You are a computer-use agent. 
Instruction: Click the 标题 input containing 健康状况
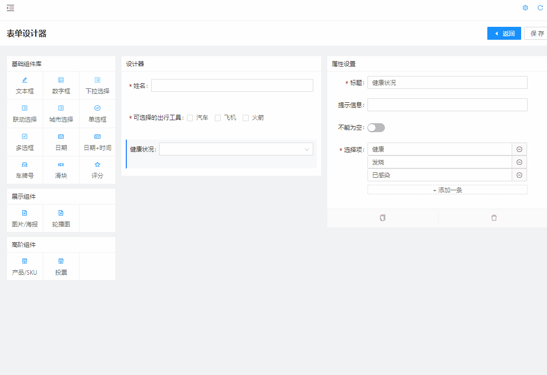[x=447, y=82]
